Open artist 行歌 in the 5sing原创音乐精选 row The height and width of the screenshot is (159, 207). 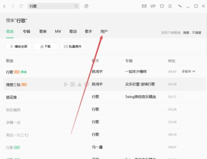96,96
